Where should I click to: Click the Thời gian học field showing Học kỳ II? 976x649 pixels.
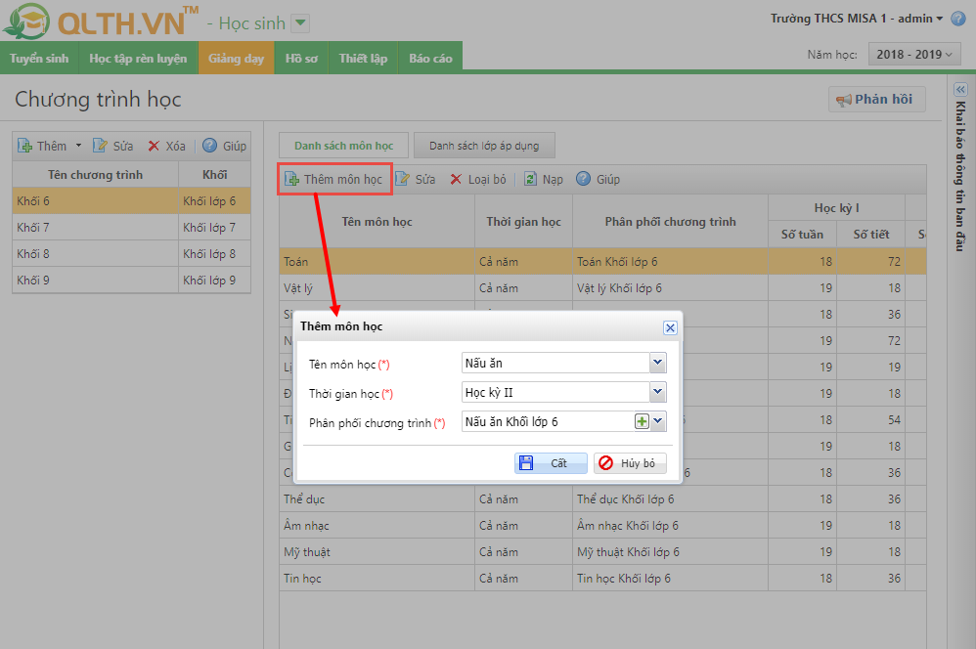(555, 392)
